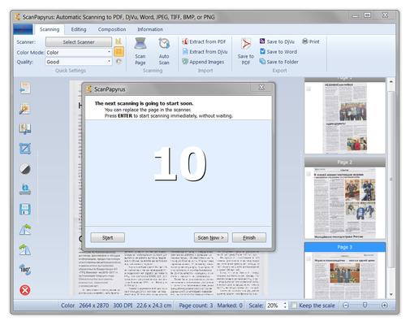Image resolution: width=410 pixels, height=325 pixels.
Task: Switch to the Editing tab
Action: point(79,29)
